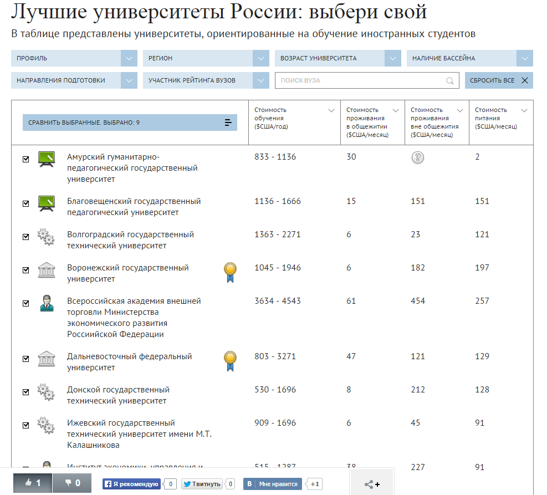Open Донской государственный технический университет link
Image resolution: width=547 pixels, height=495 pixels.
coord(118,395)
